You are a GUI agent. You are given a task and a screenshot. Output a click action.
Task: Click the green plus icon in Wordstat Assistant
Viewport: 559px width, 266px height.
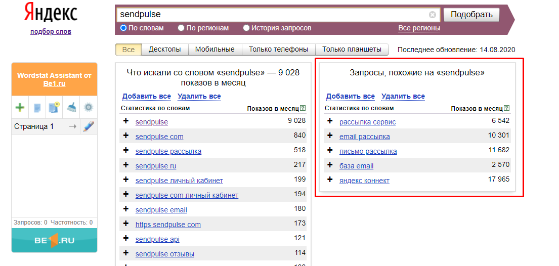(20, 107)
